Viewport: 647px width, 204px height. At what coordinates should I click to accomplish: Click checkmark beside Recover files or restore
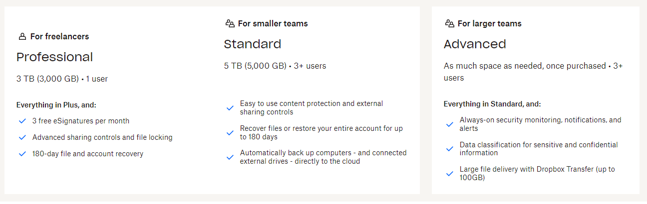click(230, 132)
